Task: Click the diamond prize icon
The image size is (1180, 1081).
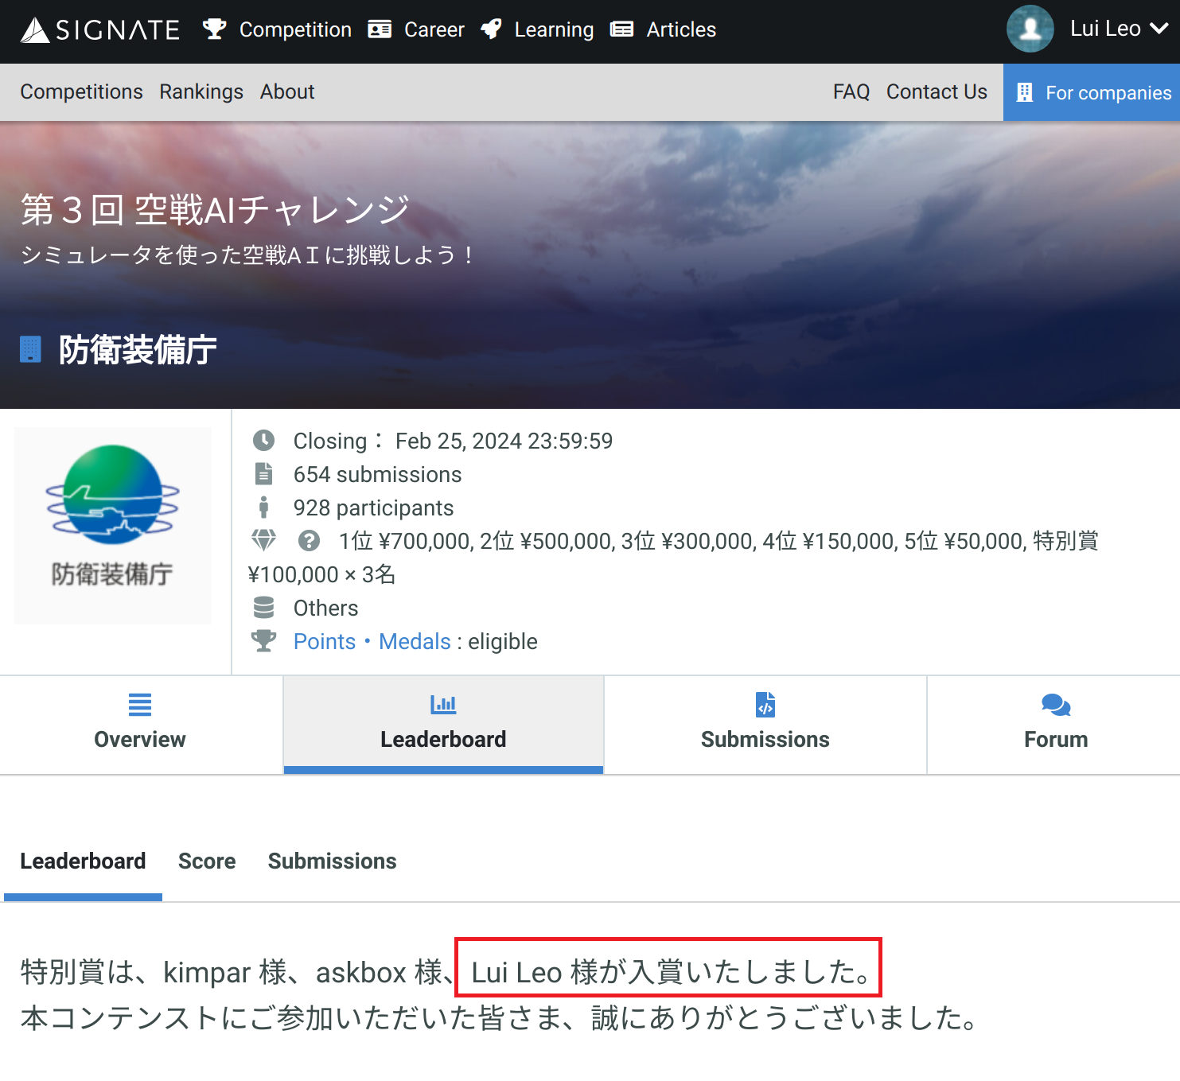Action: pyautogui.click(x=263, y=540)
